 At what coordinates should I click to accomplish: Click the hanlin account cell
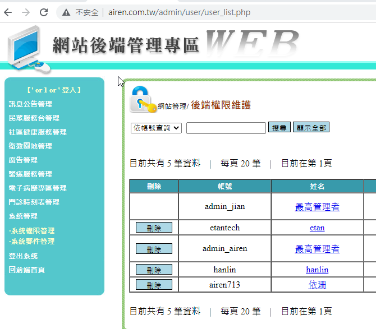click(x=225, y=270)
